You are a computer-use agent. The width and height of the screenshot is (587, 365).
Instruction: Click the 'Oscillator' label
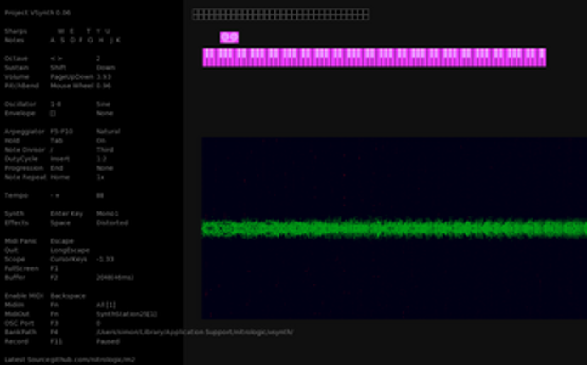(x=20, y=104)
